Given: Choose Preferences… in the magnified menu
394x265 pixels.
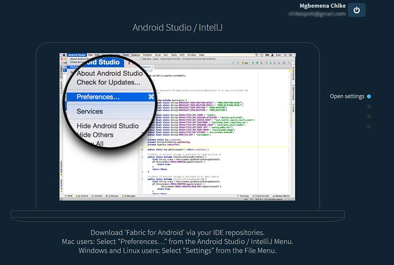Looking at the screenshot, I should [111, 97].
